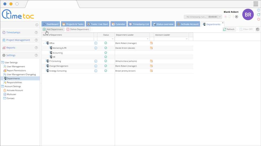The image size is (261, 146).
Task: Click status checkmark for IT-Consulting
Action: coord(106,61)
